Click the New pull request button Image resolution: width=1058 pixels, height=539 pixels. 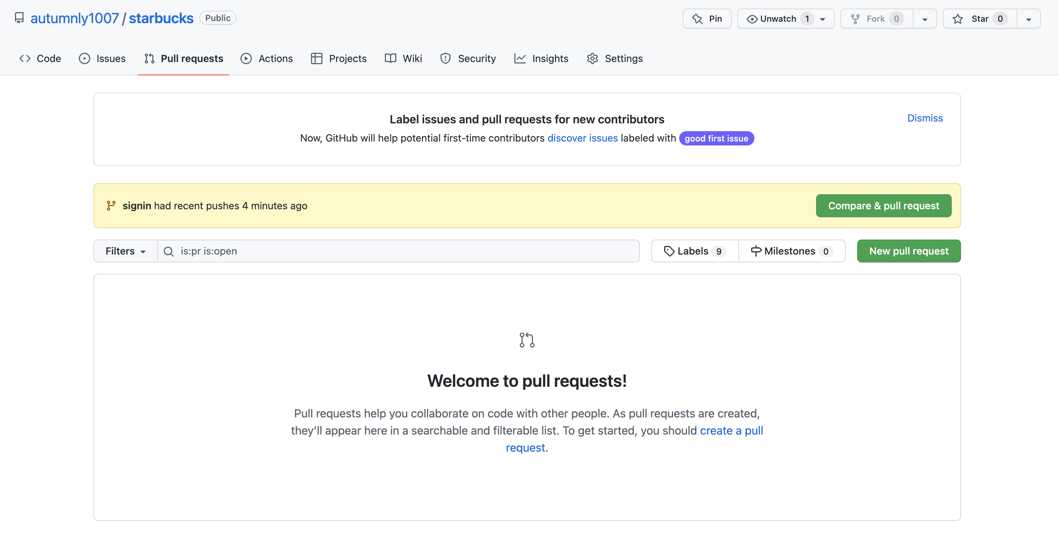909,251
